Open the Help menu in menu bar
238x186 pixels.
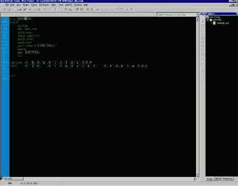point(86,5)
